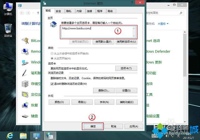
Task: Toggle 退出时删除浏览历史记录 checkbox
Action: pos(52,84)
